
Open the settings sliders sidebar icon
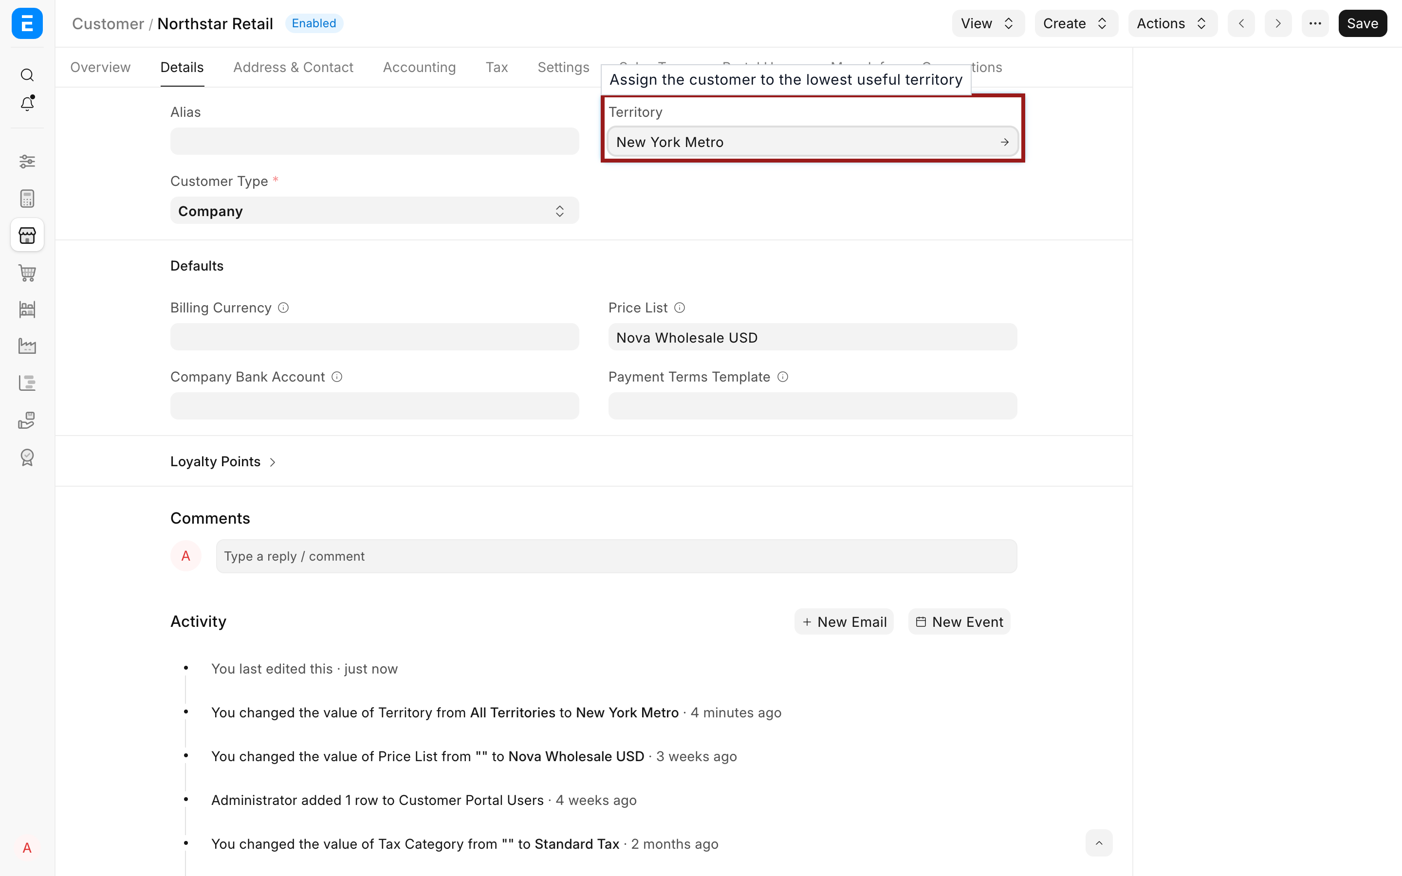coord(27,161)
